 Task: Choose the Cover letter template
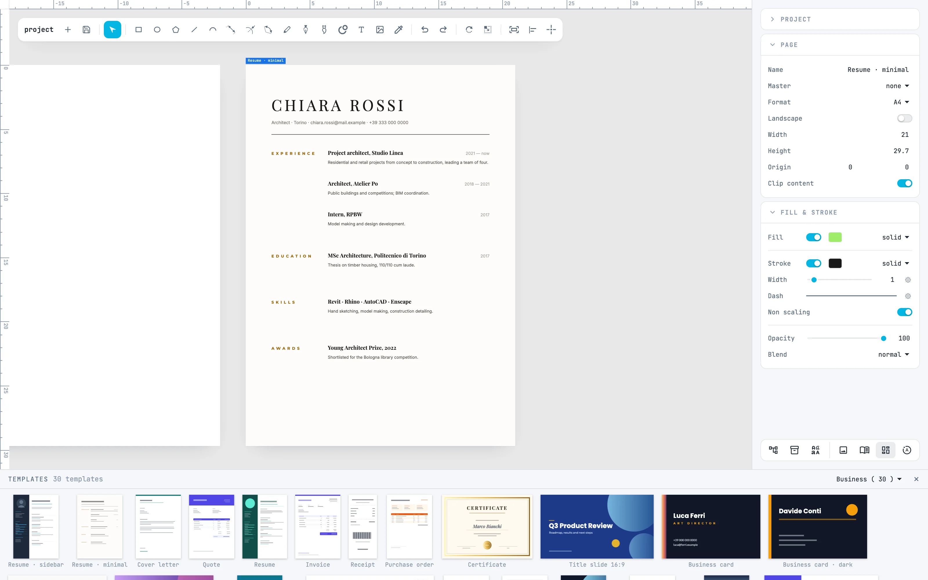pyautogui.click(x=158, y=527)
